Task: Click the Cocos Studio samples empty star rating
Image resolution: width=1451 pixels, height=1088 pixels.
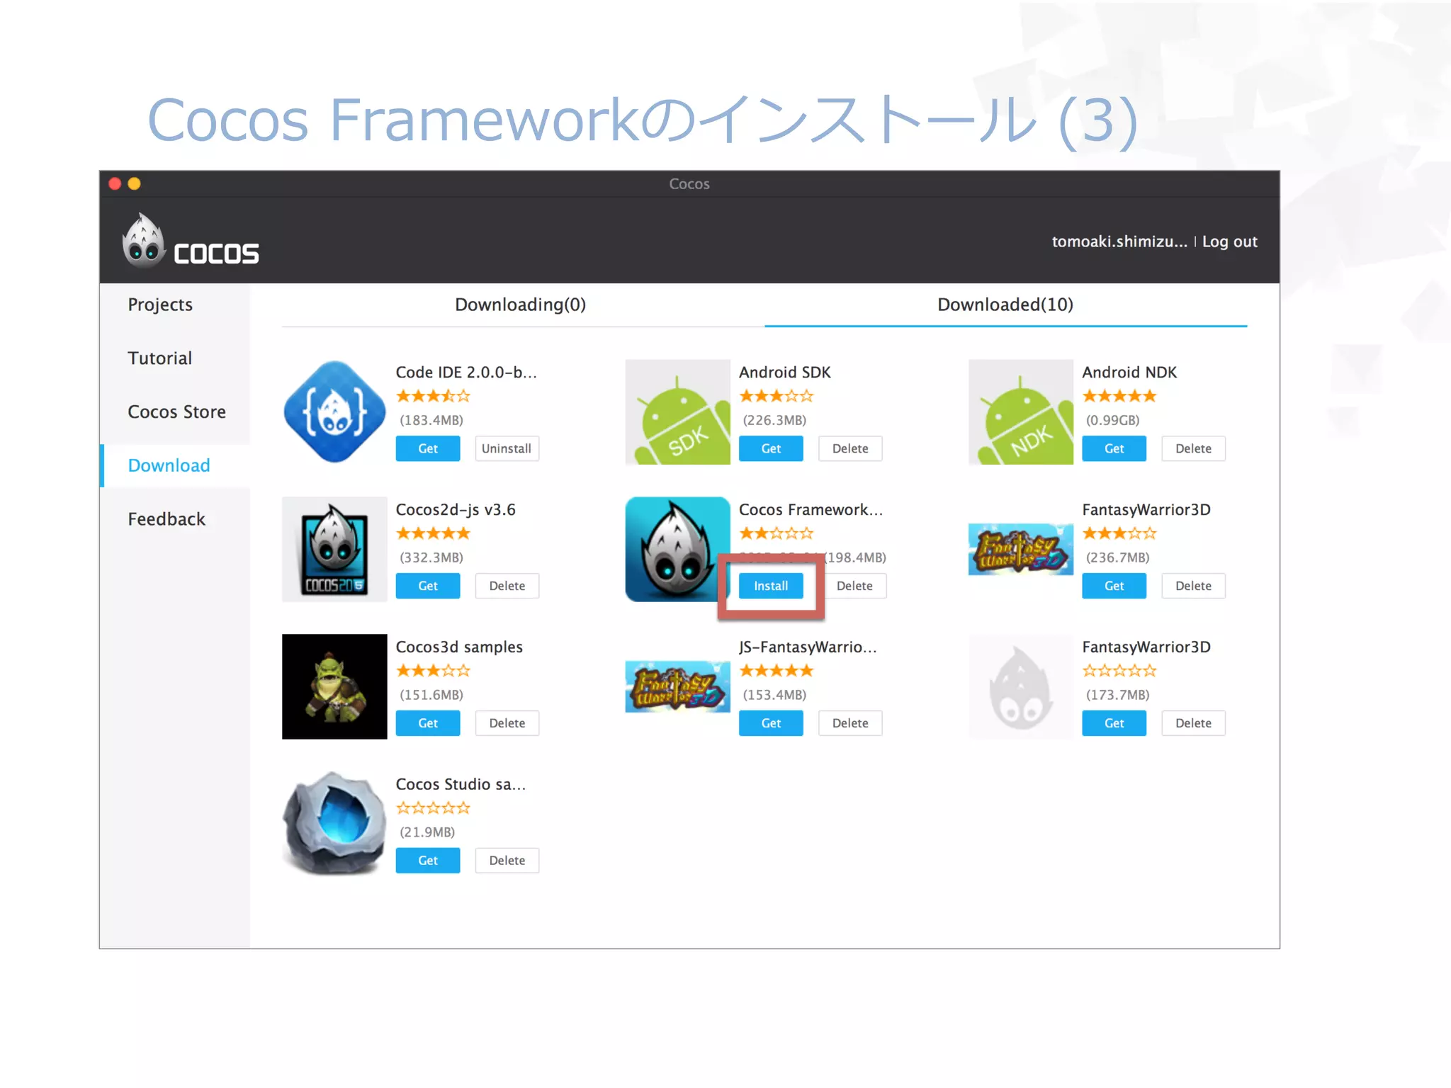Action: click(x=433, y=808)
